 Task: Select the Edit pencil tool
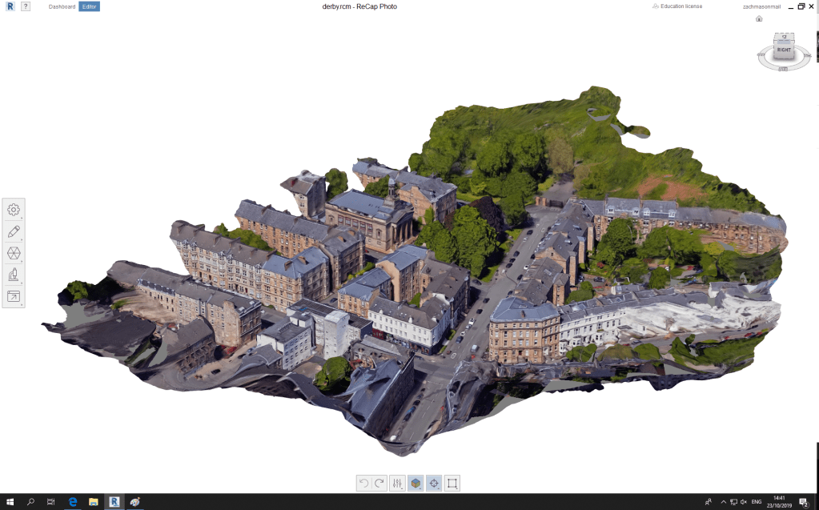point(14,231)
